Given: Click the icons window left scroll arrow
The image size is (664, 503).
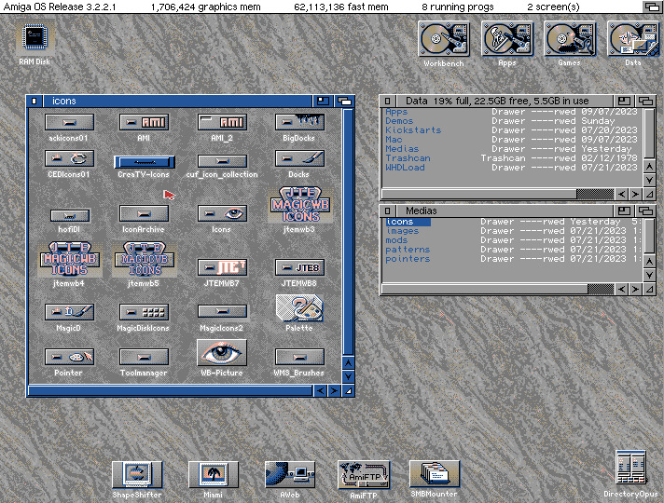Looking at the screenshot, I should pyautogui.click(x=320, y=391).
